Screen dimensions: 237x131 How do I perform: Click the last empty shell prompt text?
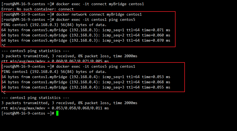pos(27,113)
